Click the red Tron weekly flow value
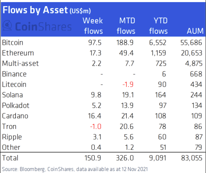Viewport: 206px width, 173px height. click(x=96, y=127)
